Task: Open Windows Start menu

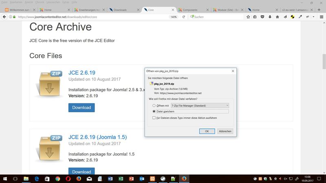Action: pyautogui.click(x=5, y=179)
